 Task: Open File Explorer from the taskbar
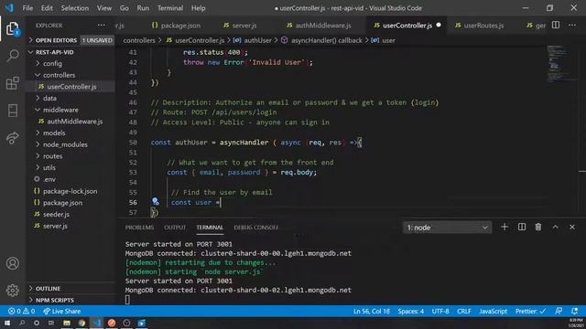click(67, 323)
